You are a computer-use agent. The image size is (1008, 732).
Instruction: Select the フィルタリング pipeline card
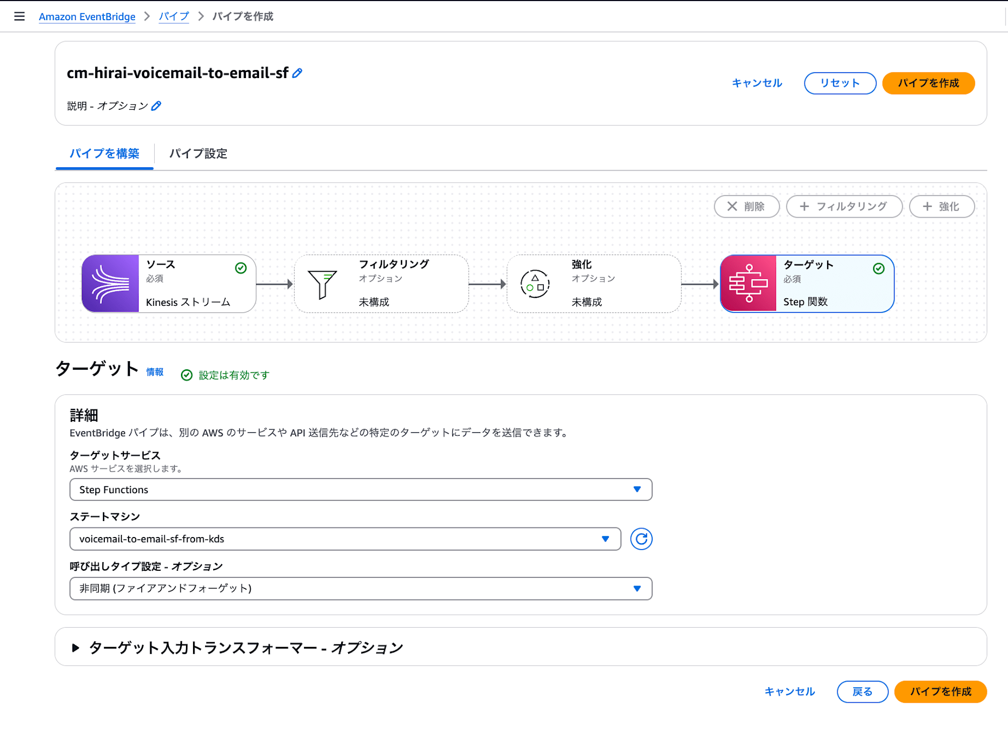pyautogui.click(x=382, y=284)
